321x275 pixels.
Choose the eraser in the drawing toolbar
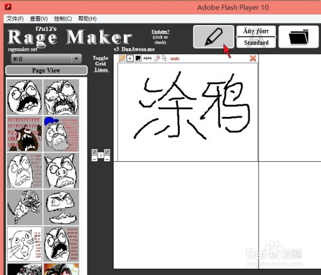coord(157,58)
